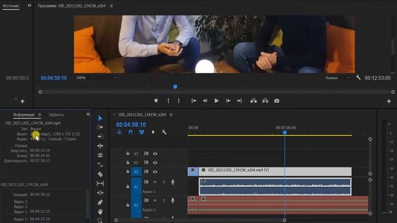Viewport: 397px width, 223px height.
Task: Click the Program monitor timecode 00:04:58:10
Action: (x=54, y=78)
